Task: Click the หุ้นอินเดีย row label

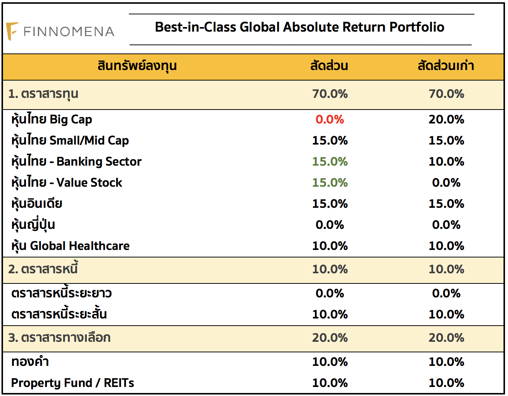Action: (x=37, y=204)
